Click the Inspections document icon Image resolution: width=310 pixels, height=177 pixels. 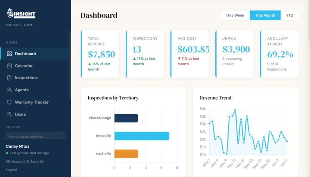point(9,78)
